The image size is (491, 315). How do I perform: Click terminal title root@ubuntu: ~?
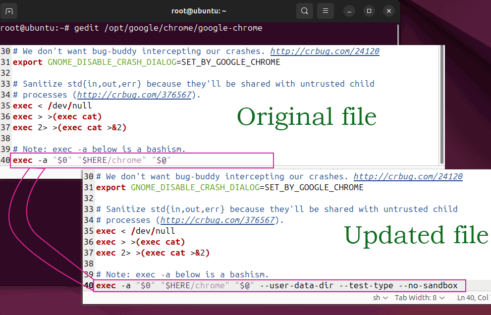[199, 11]
